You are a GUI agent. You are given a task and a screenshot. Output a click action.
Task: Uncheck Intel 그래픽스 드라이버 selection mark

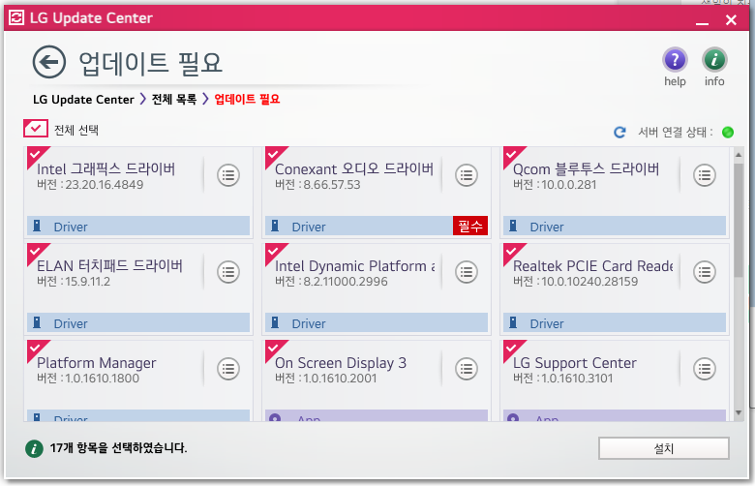(x=36, y=155)
